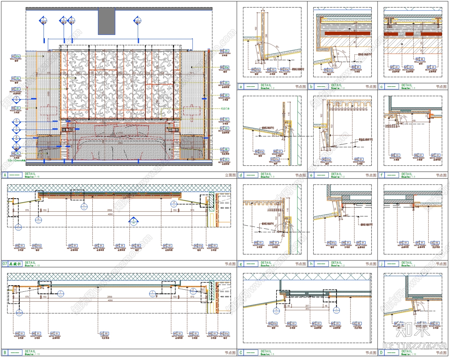Click the 07 number in plan title block
The height and width of the screenshot is (357, 450).
(x=5, y=264)
